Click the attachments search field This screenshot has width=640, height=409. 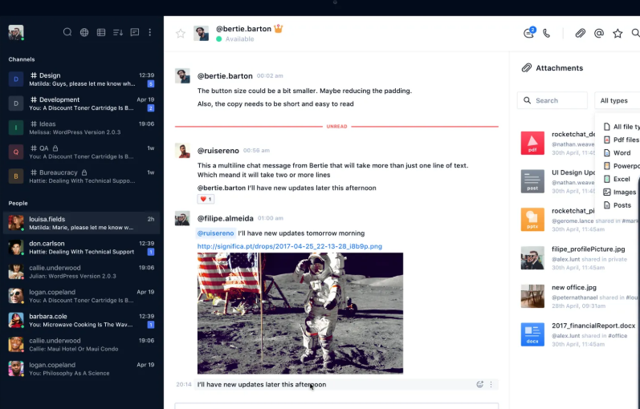click(x=552, y=100)
